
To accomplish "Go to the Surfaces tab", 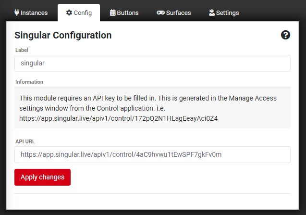I will coord(178,13).
